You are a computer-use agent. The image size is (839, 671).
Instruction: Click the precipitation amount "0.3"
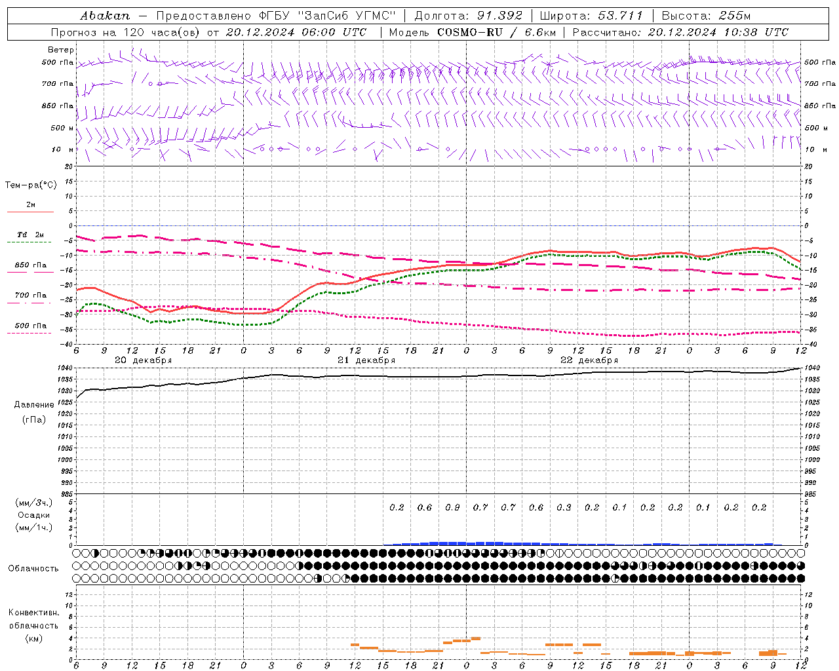564,507
